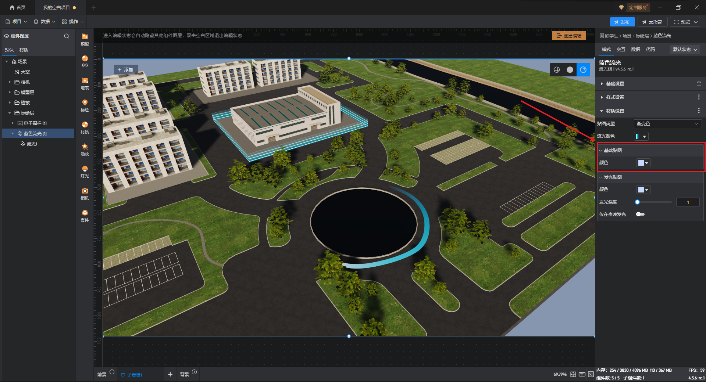Open the GIS component icon
This screenshot has height=382, width=706.
click(x=85, y=61)
